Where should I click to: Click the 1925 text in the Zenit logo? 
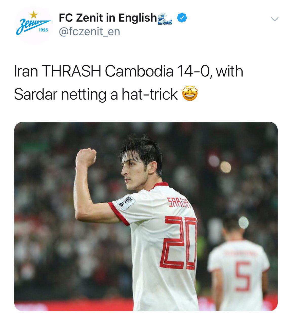[43, 30]
